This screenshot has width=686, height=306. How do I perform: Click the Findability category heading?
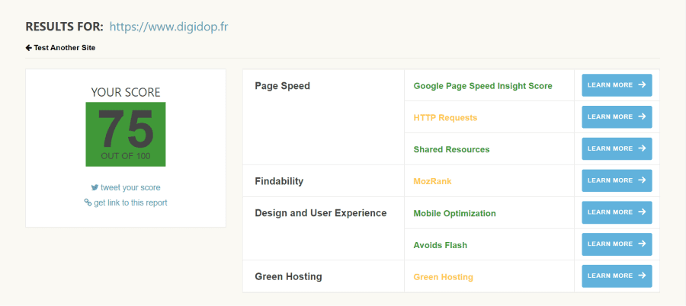pyautogui.click(x=279, y=181)
